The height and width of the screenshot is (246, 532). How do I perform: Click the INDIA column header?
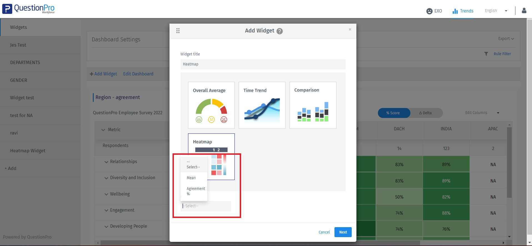(446, 129)
